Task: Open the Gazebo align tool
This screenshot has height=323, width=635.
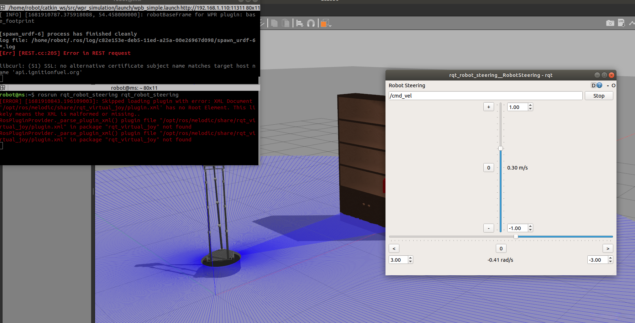Action: coord(300,24)
